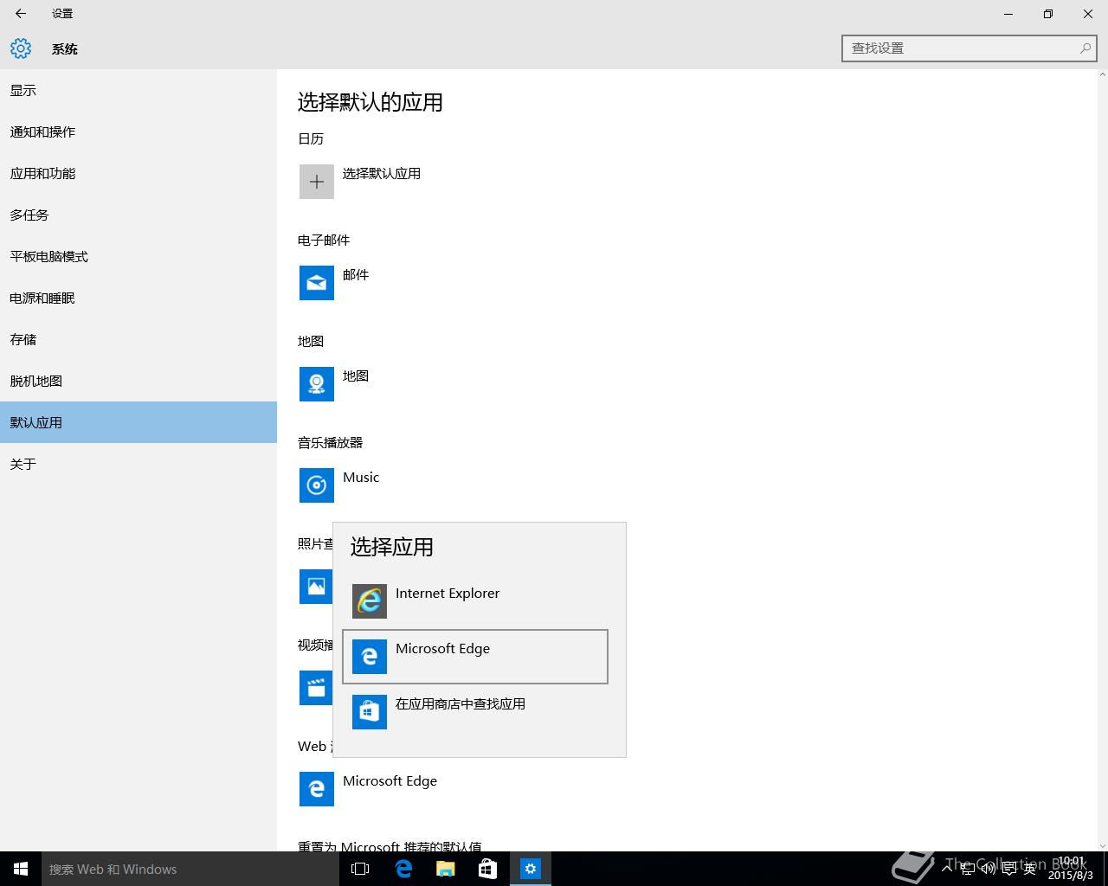Click the Store icon in 选择应用 popup

click(x=370, y=712)
